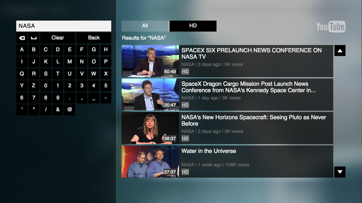Switch to the All results tab
This screenshot has height=203, width=362.
[145, 26]
